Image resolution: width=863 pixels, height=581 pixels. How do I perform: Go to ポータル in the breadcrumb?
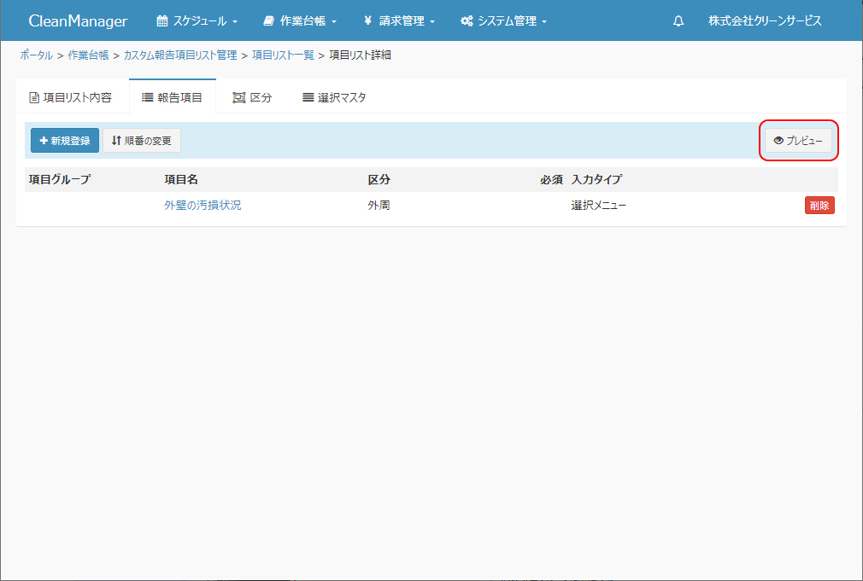pos(36,55)
